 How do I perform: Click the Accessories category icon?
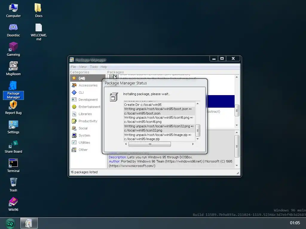coord(74,85)
